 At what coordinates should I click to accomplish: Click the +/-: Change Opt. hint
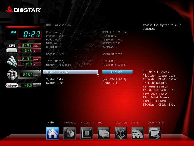point(155,83)
